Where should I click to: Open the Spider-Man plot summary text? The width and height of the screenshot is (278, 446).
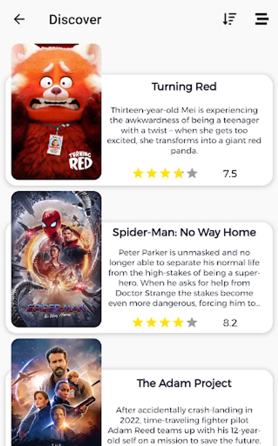click(x=184, y=278)
